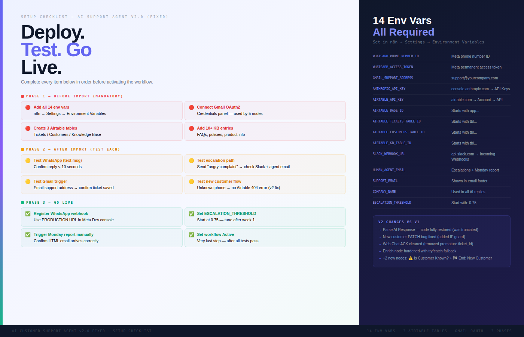Click 'Enrich node hardened with try/catch fallback' line
The width and height of the screenshot is (524, 337).
tap(417, 251)
